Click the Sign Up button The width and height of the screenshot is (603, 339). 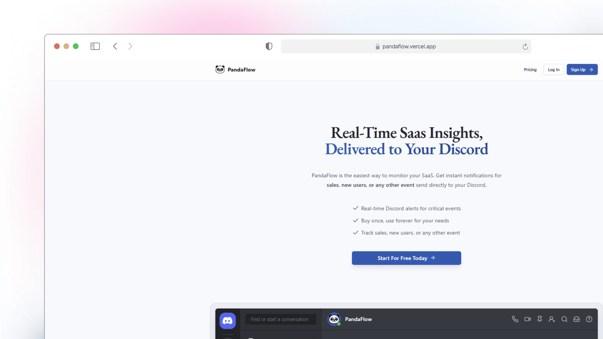point(582,70)
